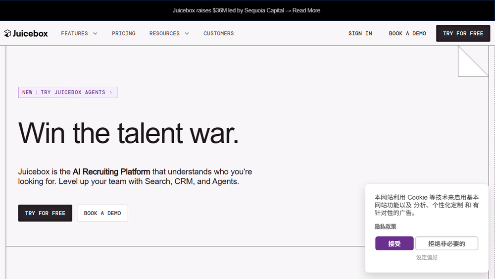Click the header Try for Free button
495x279 pixels.
pyautogui.click(x=463, y=33)
